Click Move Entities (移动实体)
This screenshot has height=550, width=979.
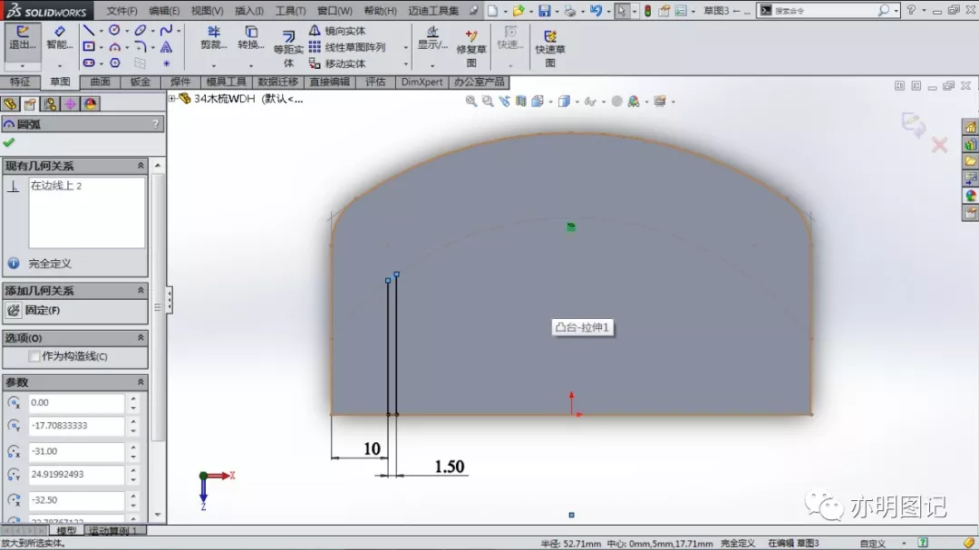click(x=337, y=63)
